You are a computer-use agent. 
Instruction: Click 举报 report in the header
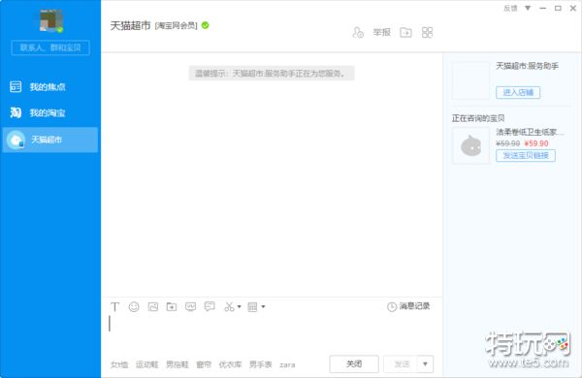[381, 33]
